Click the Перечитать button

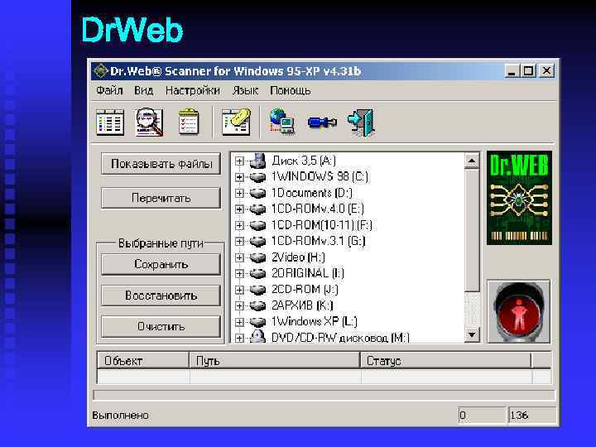[161, 198]
